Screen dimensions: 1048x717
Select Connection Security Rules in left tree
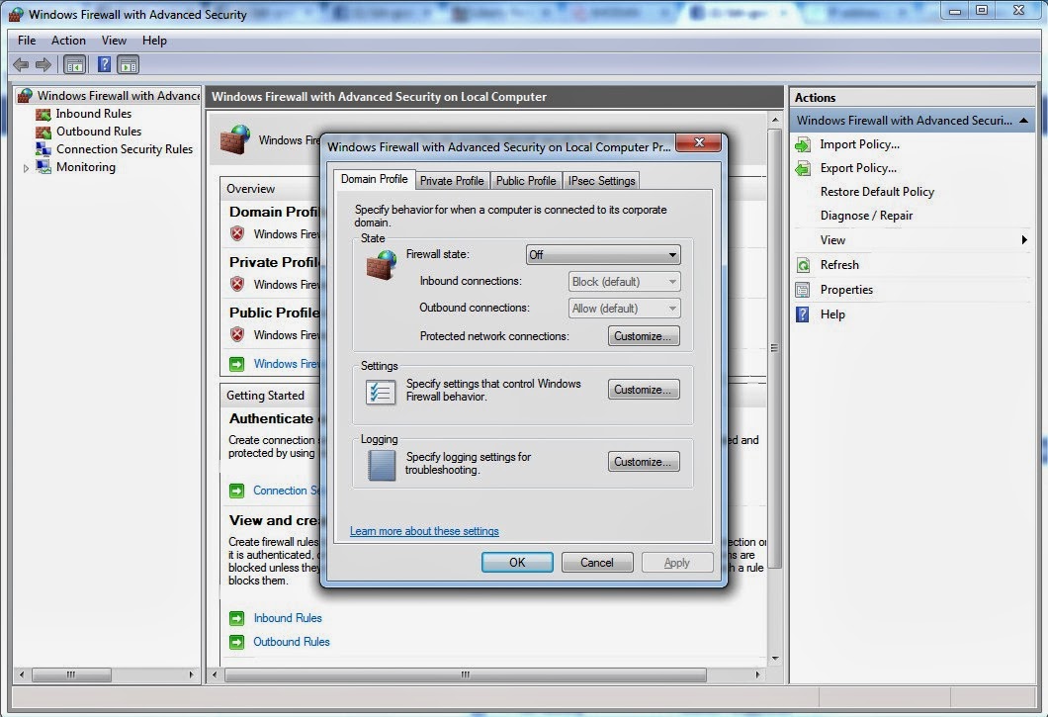pyautogui.click(x=125, y=149)
